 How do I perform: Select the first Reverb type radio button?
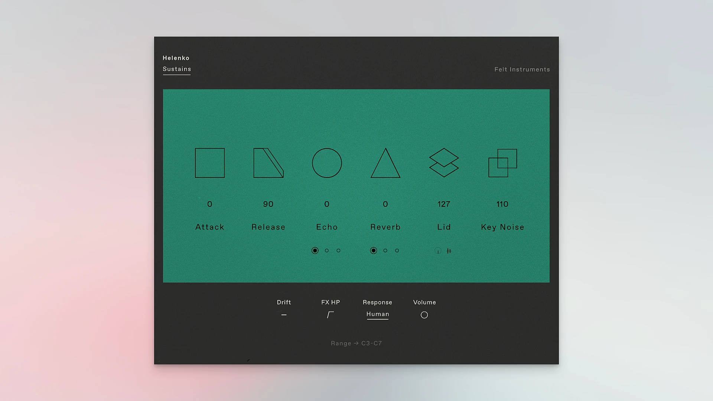pyautogui.click(x=374, y=251)
